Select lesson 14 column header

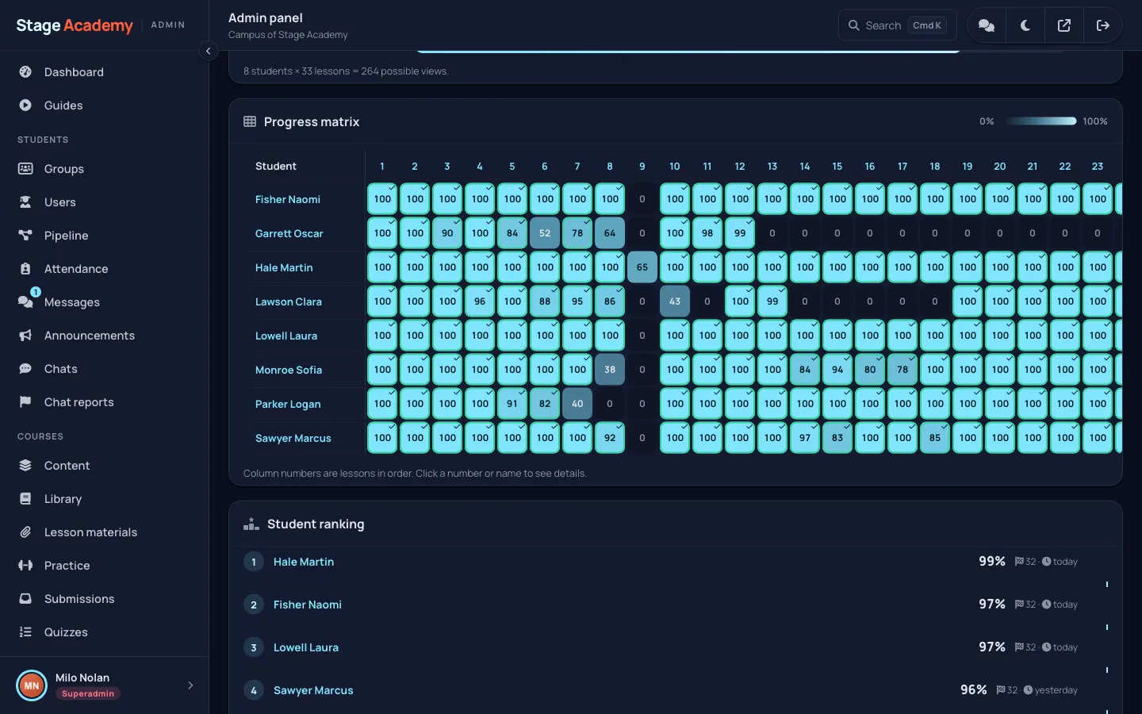805,167
